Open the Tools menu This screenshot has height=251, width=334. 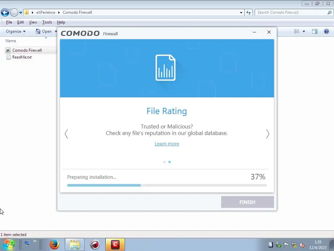click(47, 22)
